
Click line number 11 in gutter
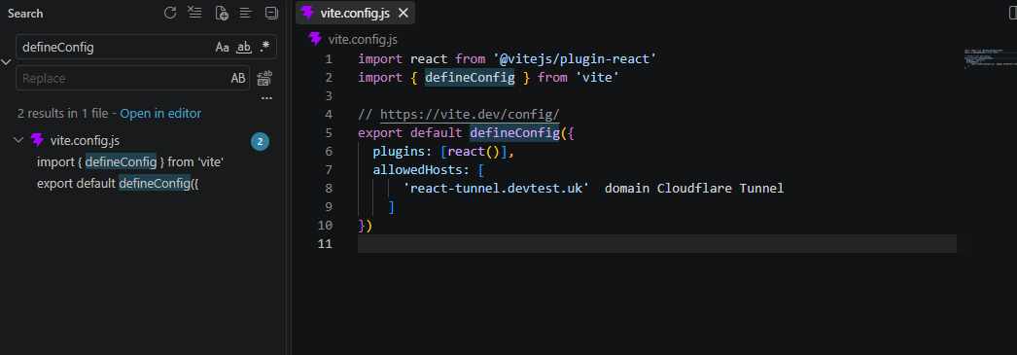[x=325, y=244]
